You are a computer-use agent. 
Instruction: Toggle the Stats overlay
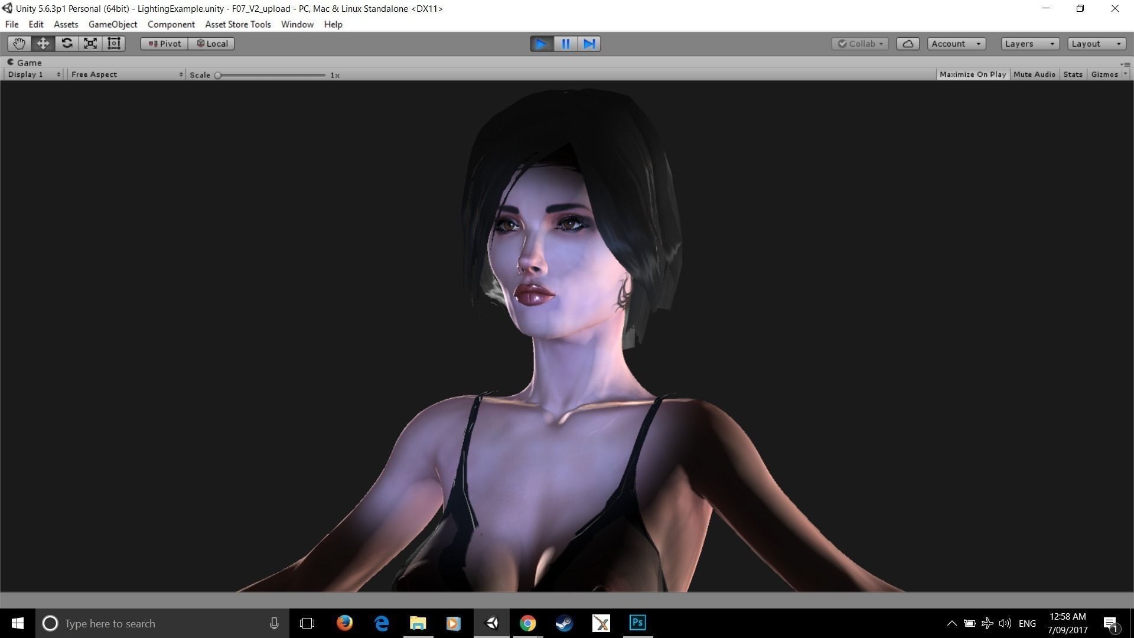(x=1073, y=74)
